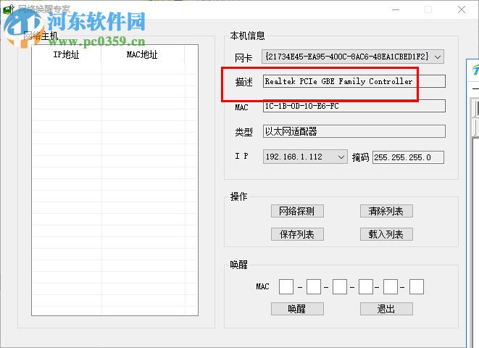Click the second wake MAC octet box
The height and width of the screenshot is (348, 479).
point(314,286)
